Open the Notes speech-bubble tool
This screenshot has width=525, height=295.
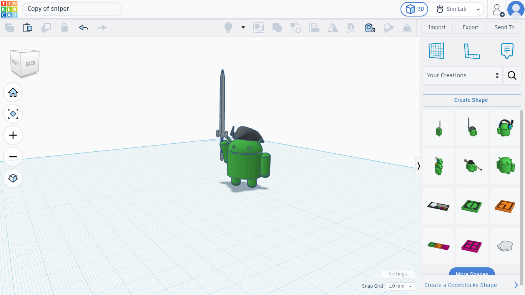click(x=507, y=51)
